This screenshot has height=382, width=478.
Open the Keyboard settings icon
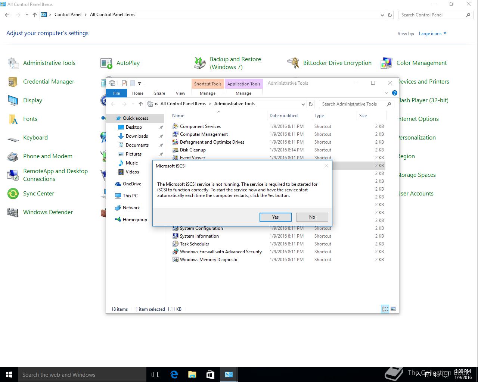(13, 139)
